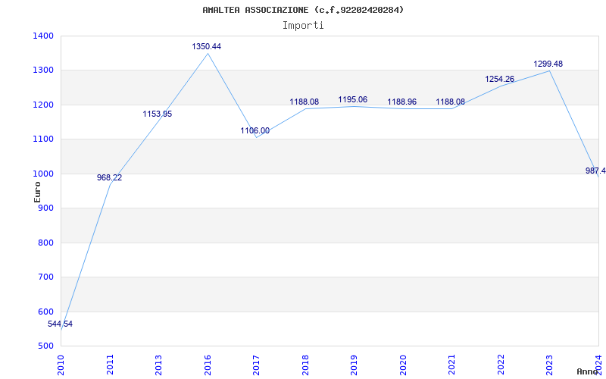The height and width of the screenshot is (379, 606).
Task: Select year 2020 on x-axis
Action: click(403, 365)
